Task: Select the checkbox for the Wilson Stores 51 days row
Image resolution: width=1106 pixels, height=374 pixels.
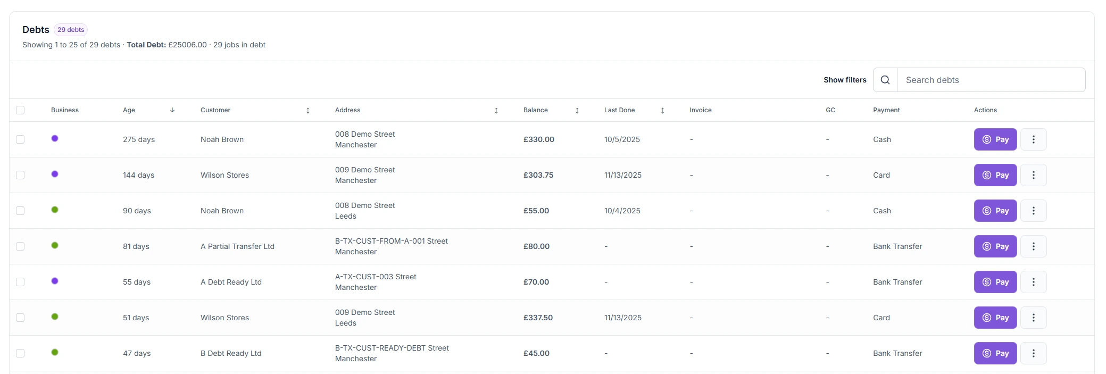Action: [x=21, y=317]
